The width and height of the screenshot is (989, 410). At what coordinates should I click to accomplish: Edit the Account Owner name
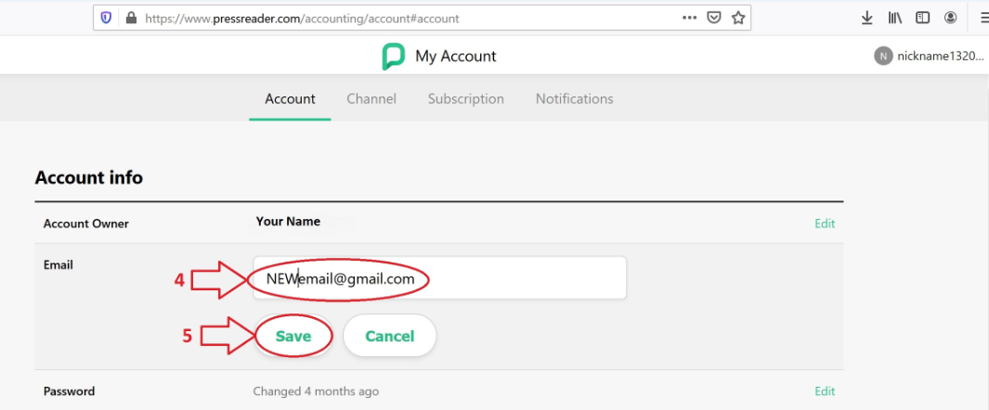point(825,224)
